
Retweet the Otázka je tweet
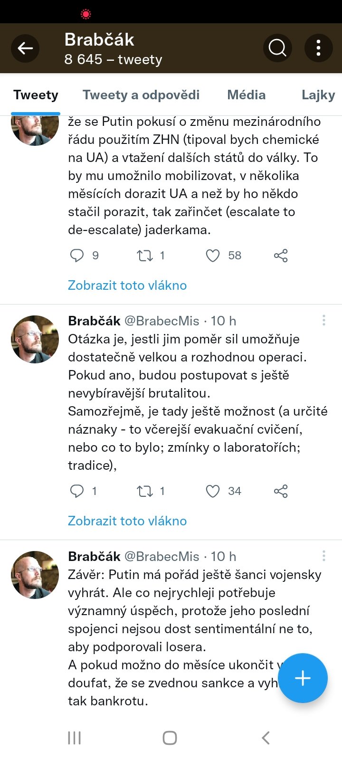click(x=145, y=491)
